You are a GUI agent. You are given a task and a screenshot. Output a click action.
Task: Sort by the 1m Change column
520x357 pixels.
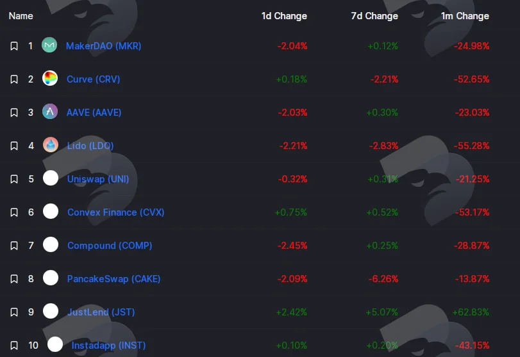click(x=465, y=16)
